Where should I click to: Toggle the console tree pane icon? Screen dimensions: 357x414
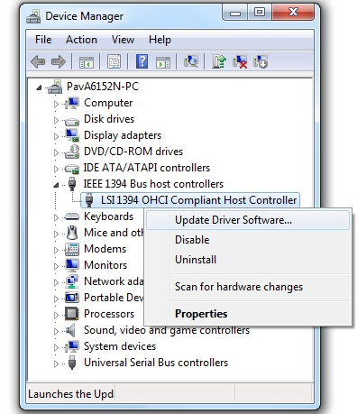click(87, 62)
